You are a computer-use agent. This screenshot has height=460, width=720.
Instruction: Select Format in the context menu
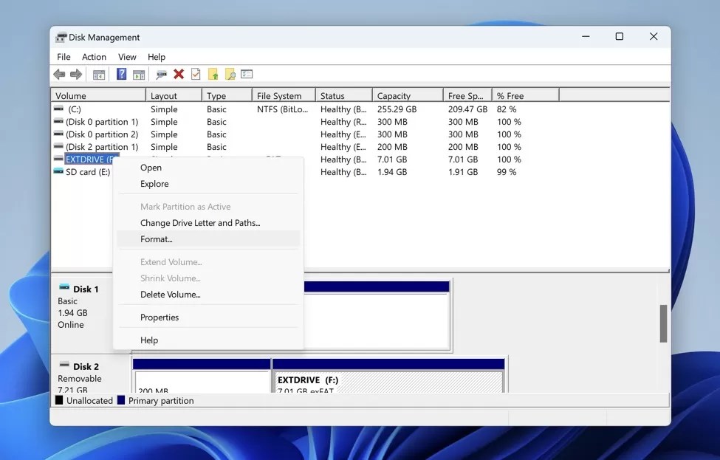click(157, 238)
